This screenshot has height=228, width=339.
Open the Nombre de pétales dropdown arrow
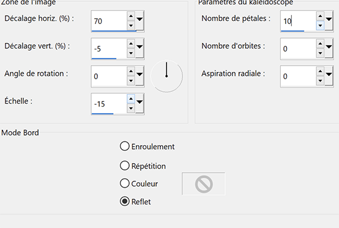pyautogui.click(x=329, y=20)
